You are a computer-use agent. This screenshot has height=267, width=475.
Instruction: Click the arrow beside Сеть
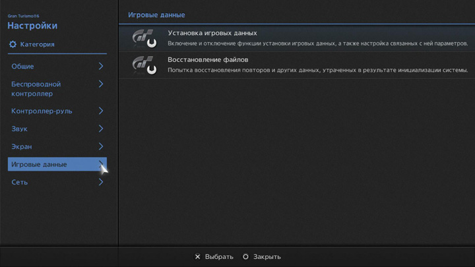[101, 182]
